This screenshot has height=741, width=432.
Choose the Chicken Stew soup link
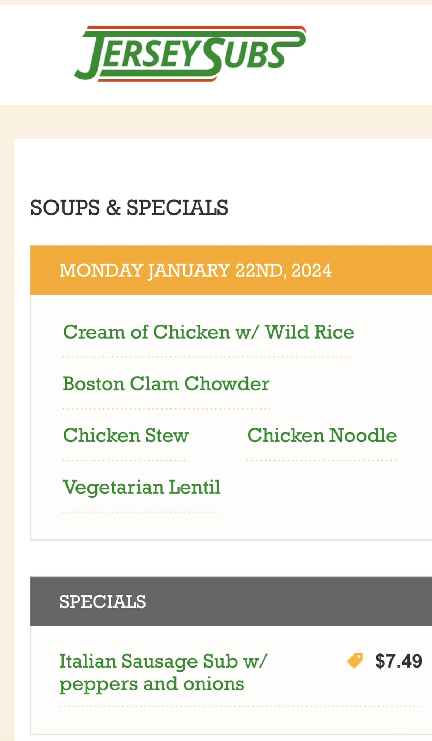pyautogui.click(x=126, y=435)
